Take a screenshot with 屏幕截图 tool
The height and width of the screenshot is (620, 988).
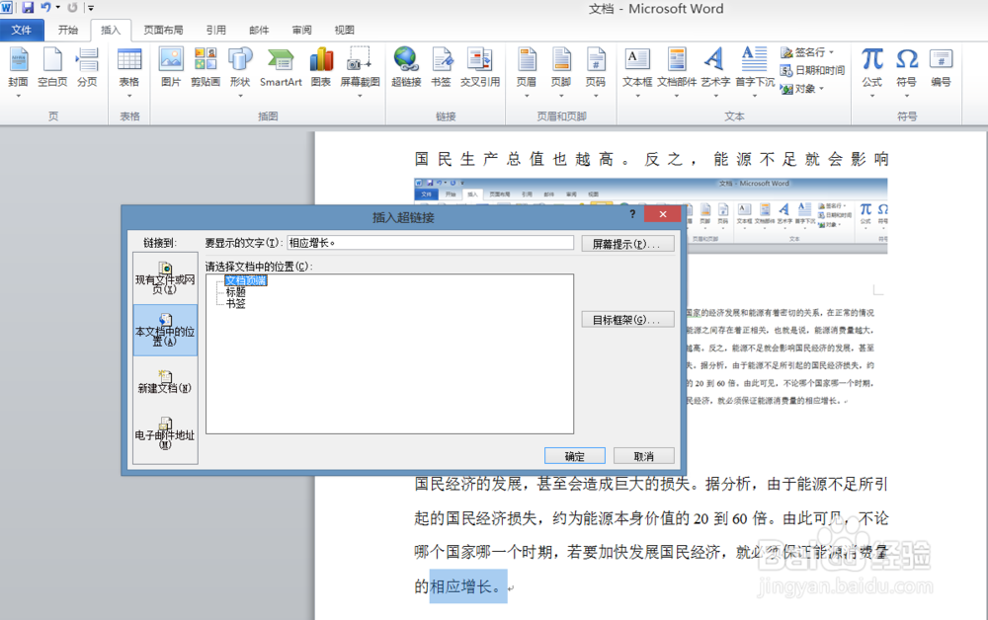tap(360, 69)
